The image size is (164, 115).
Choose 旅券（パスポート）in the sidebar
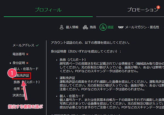point(27,82)
